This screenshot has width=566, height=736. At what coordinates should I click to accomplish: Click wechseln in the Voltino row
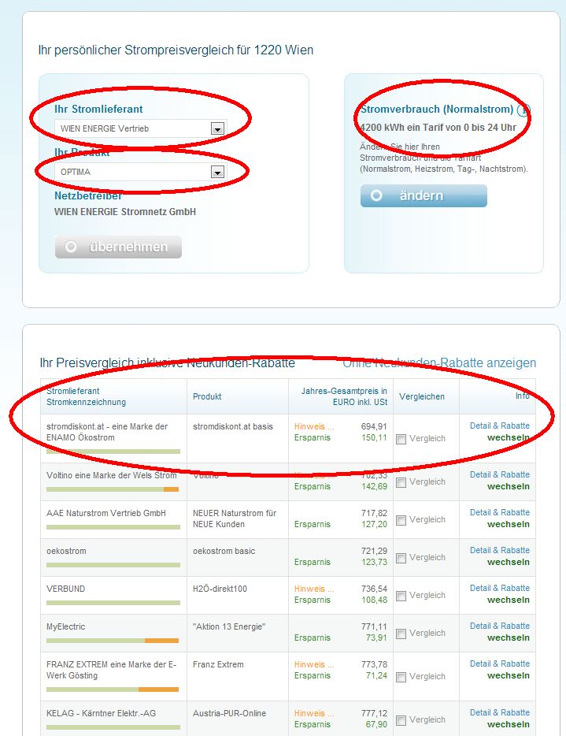pyautogui.click(x=509, y=486)
